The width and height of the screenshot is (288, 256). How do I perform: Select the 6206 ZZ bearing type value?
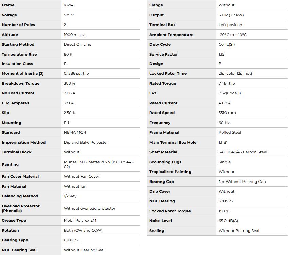[x=71, y=240]
